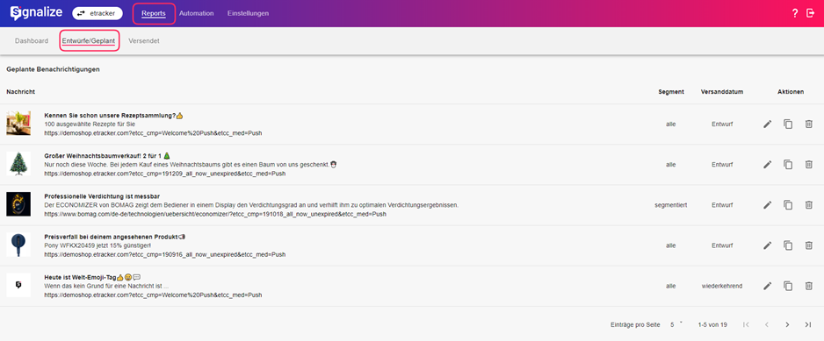
Task: Go to the next page of notifications
Action: tap(787, 324)
